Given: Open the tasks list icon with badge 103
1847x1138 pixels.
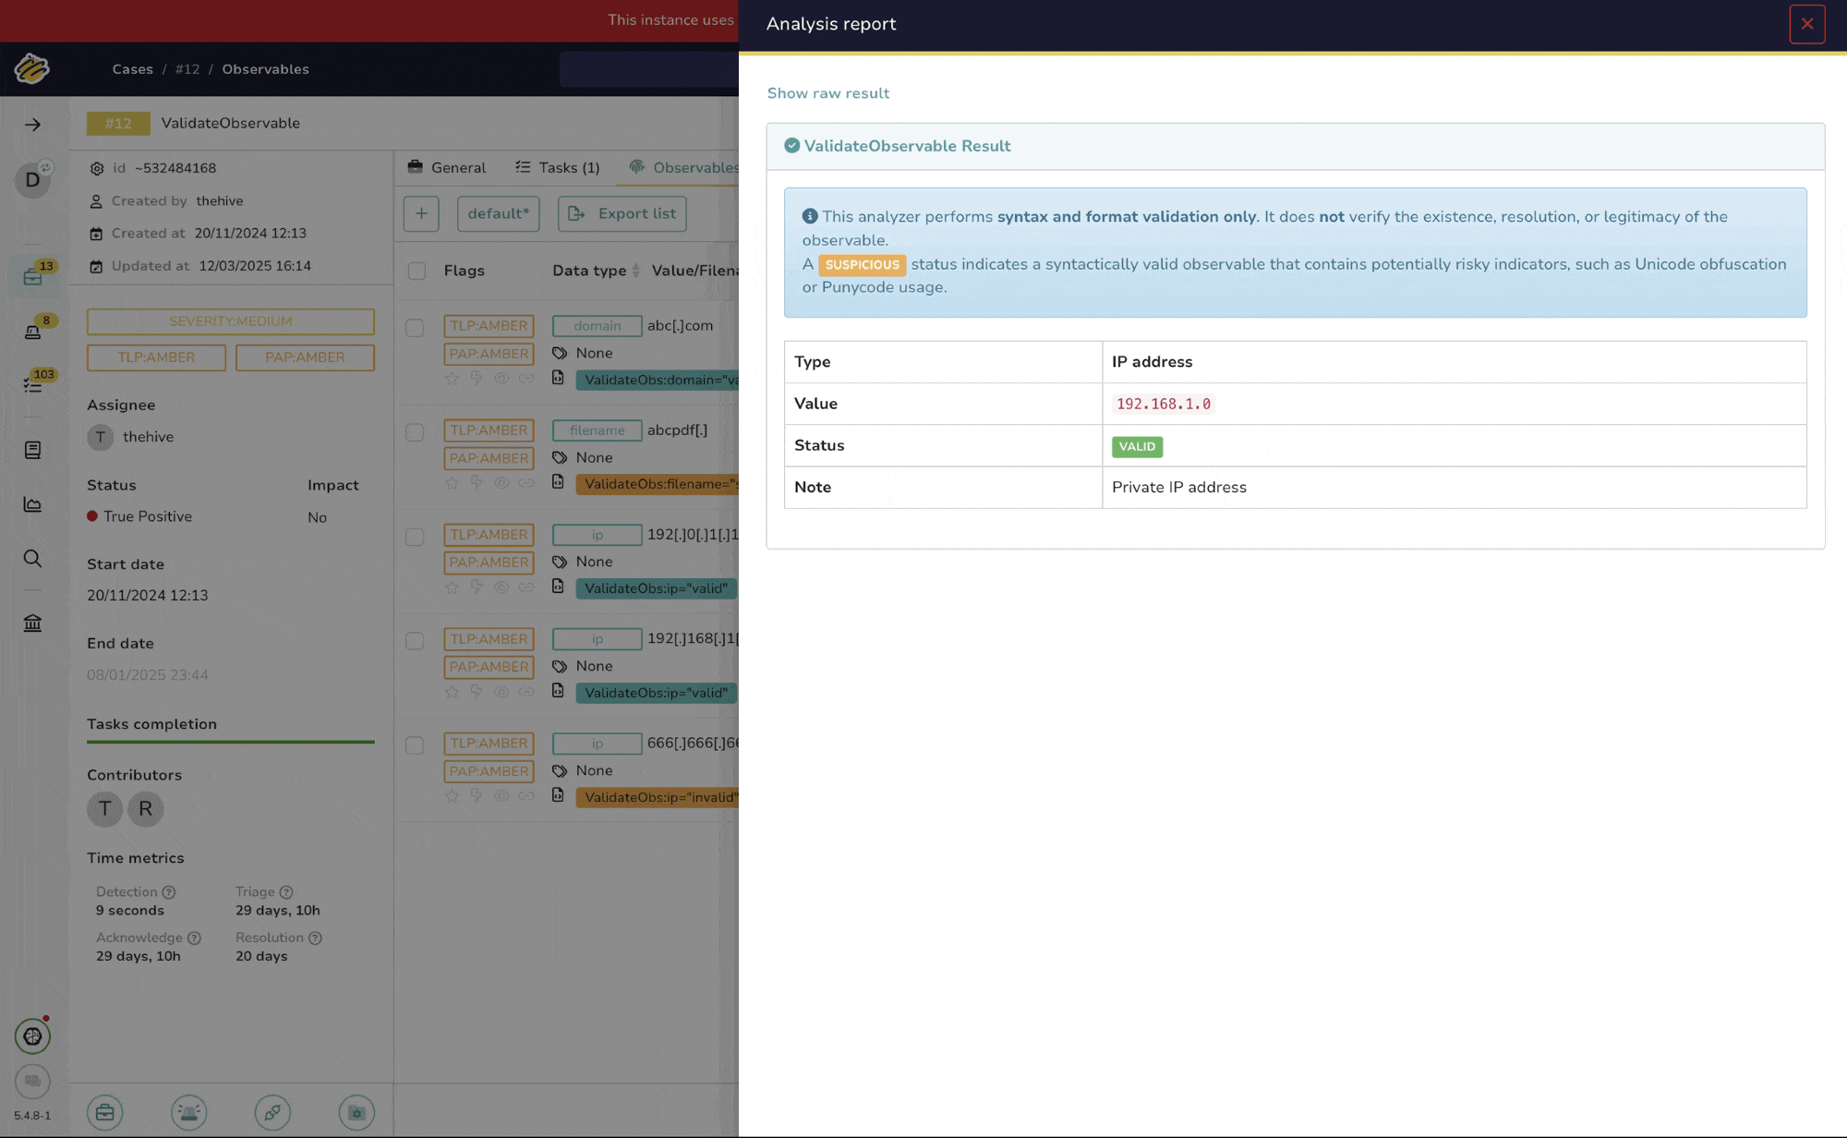Looking at the screenshot, I should [x=33, y=384].
